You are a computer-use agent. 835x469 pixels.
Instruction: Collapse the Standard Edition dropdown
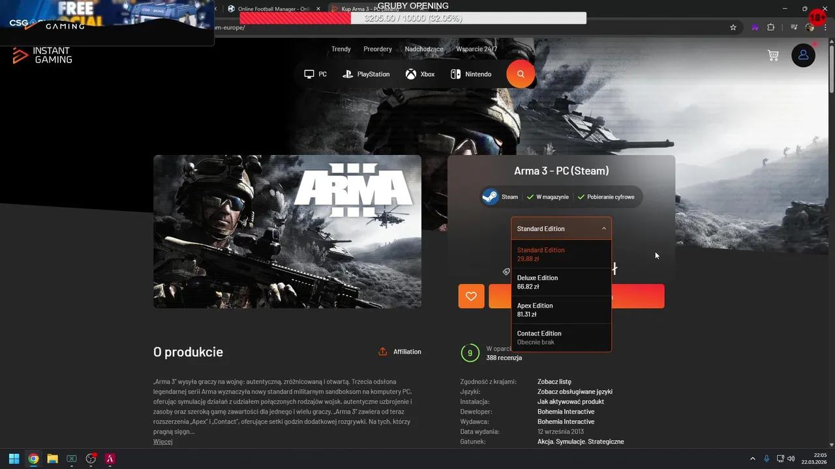click(x=562, y=229)
